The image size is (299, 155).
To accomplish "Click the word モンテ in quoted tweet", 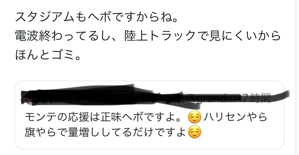I will 40,118.
